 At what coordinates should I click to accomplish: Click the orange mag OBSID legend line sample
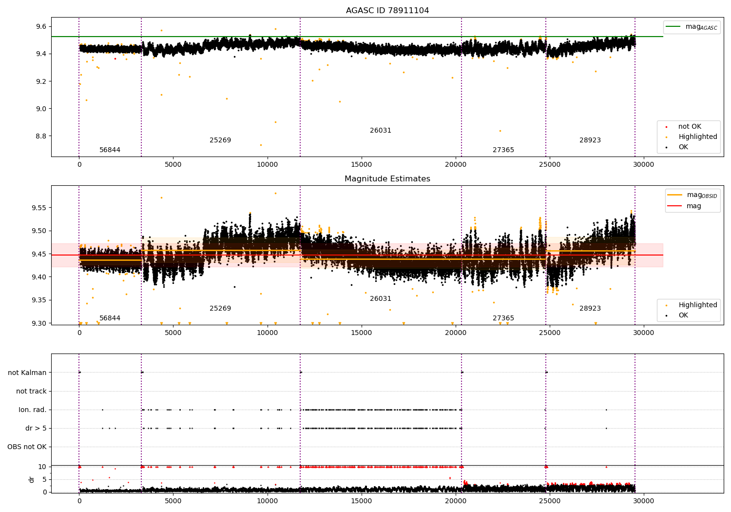coord(675,195)
